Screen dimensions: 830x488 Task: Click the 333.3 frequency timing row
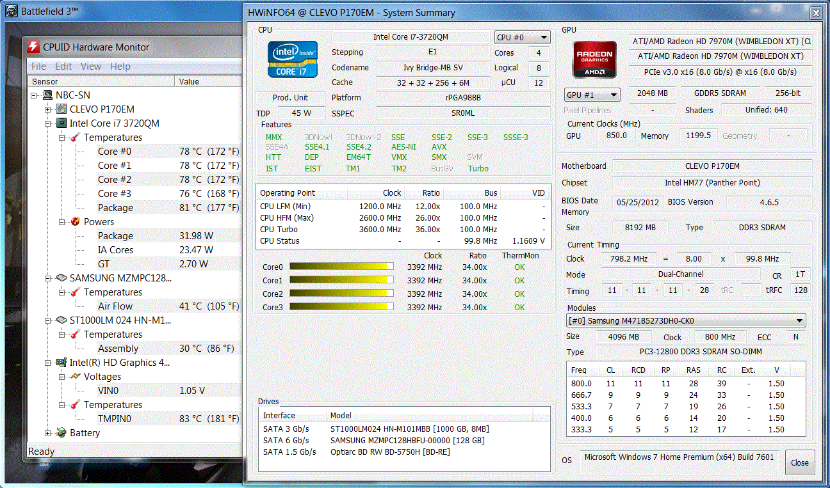click(x=686, y=430)
